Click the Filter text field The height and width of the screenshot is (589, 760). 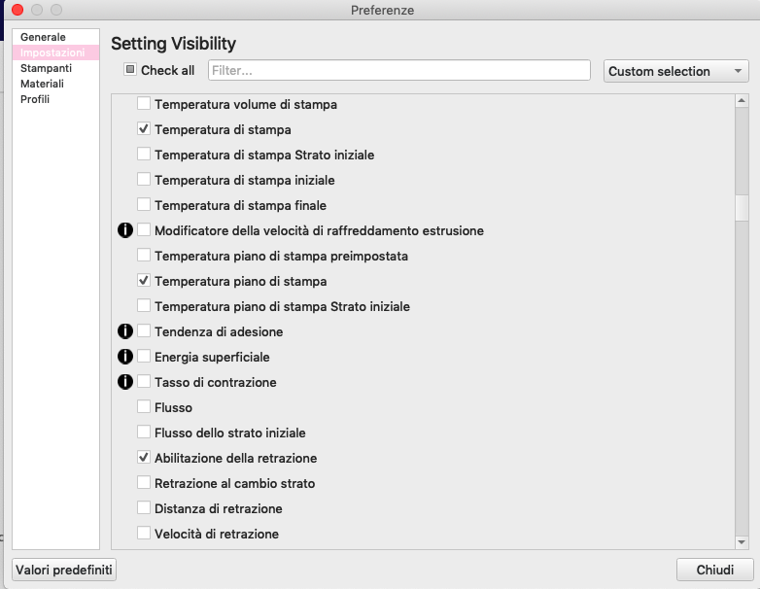point(398,70)
